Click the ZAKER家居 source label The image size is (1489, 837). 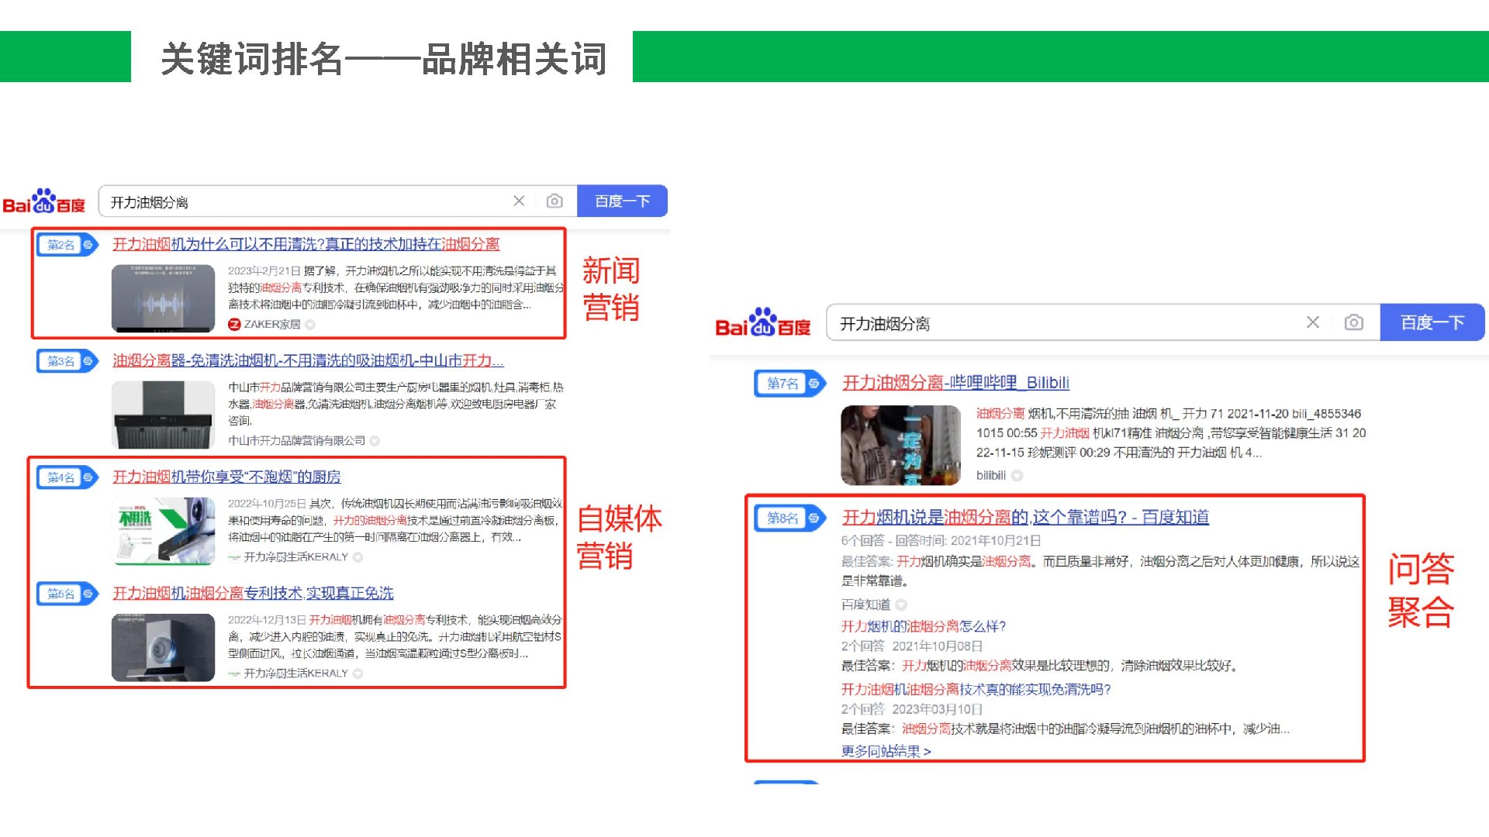click(271, 324)
